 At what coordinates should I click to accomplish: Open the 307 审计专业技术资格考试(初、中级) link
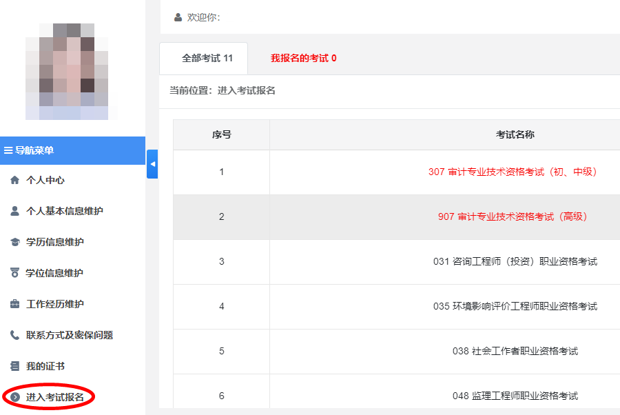[x=513, y=172]
